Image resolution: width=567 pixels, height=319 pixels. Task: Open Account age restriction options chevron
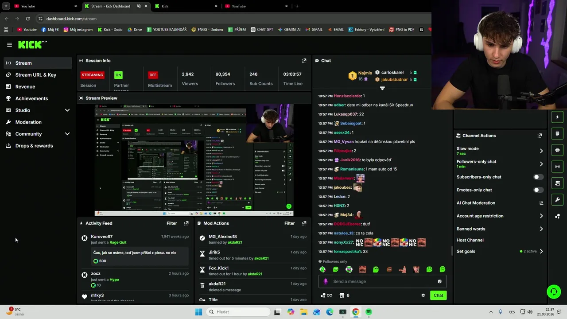(541, 216)
